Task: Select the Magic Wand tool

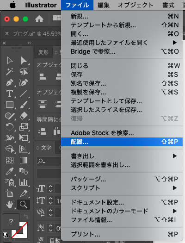Action: 10,72
